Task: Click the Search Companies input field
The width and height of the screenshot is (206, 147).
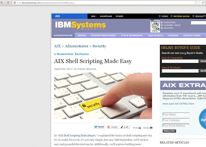Action: [x=180, y=61]
